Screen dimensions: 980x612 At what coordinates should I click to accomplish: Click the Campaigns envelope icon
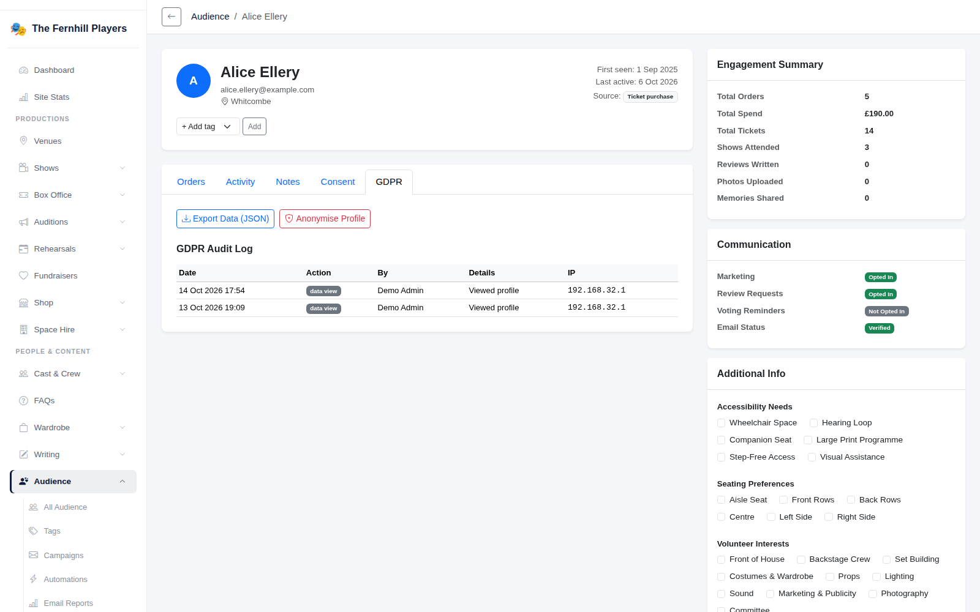[x=33, y=555]
